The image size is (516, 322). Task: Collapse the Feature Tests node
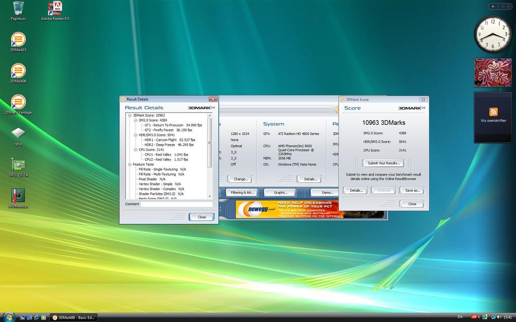(x=130, y=165)
